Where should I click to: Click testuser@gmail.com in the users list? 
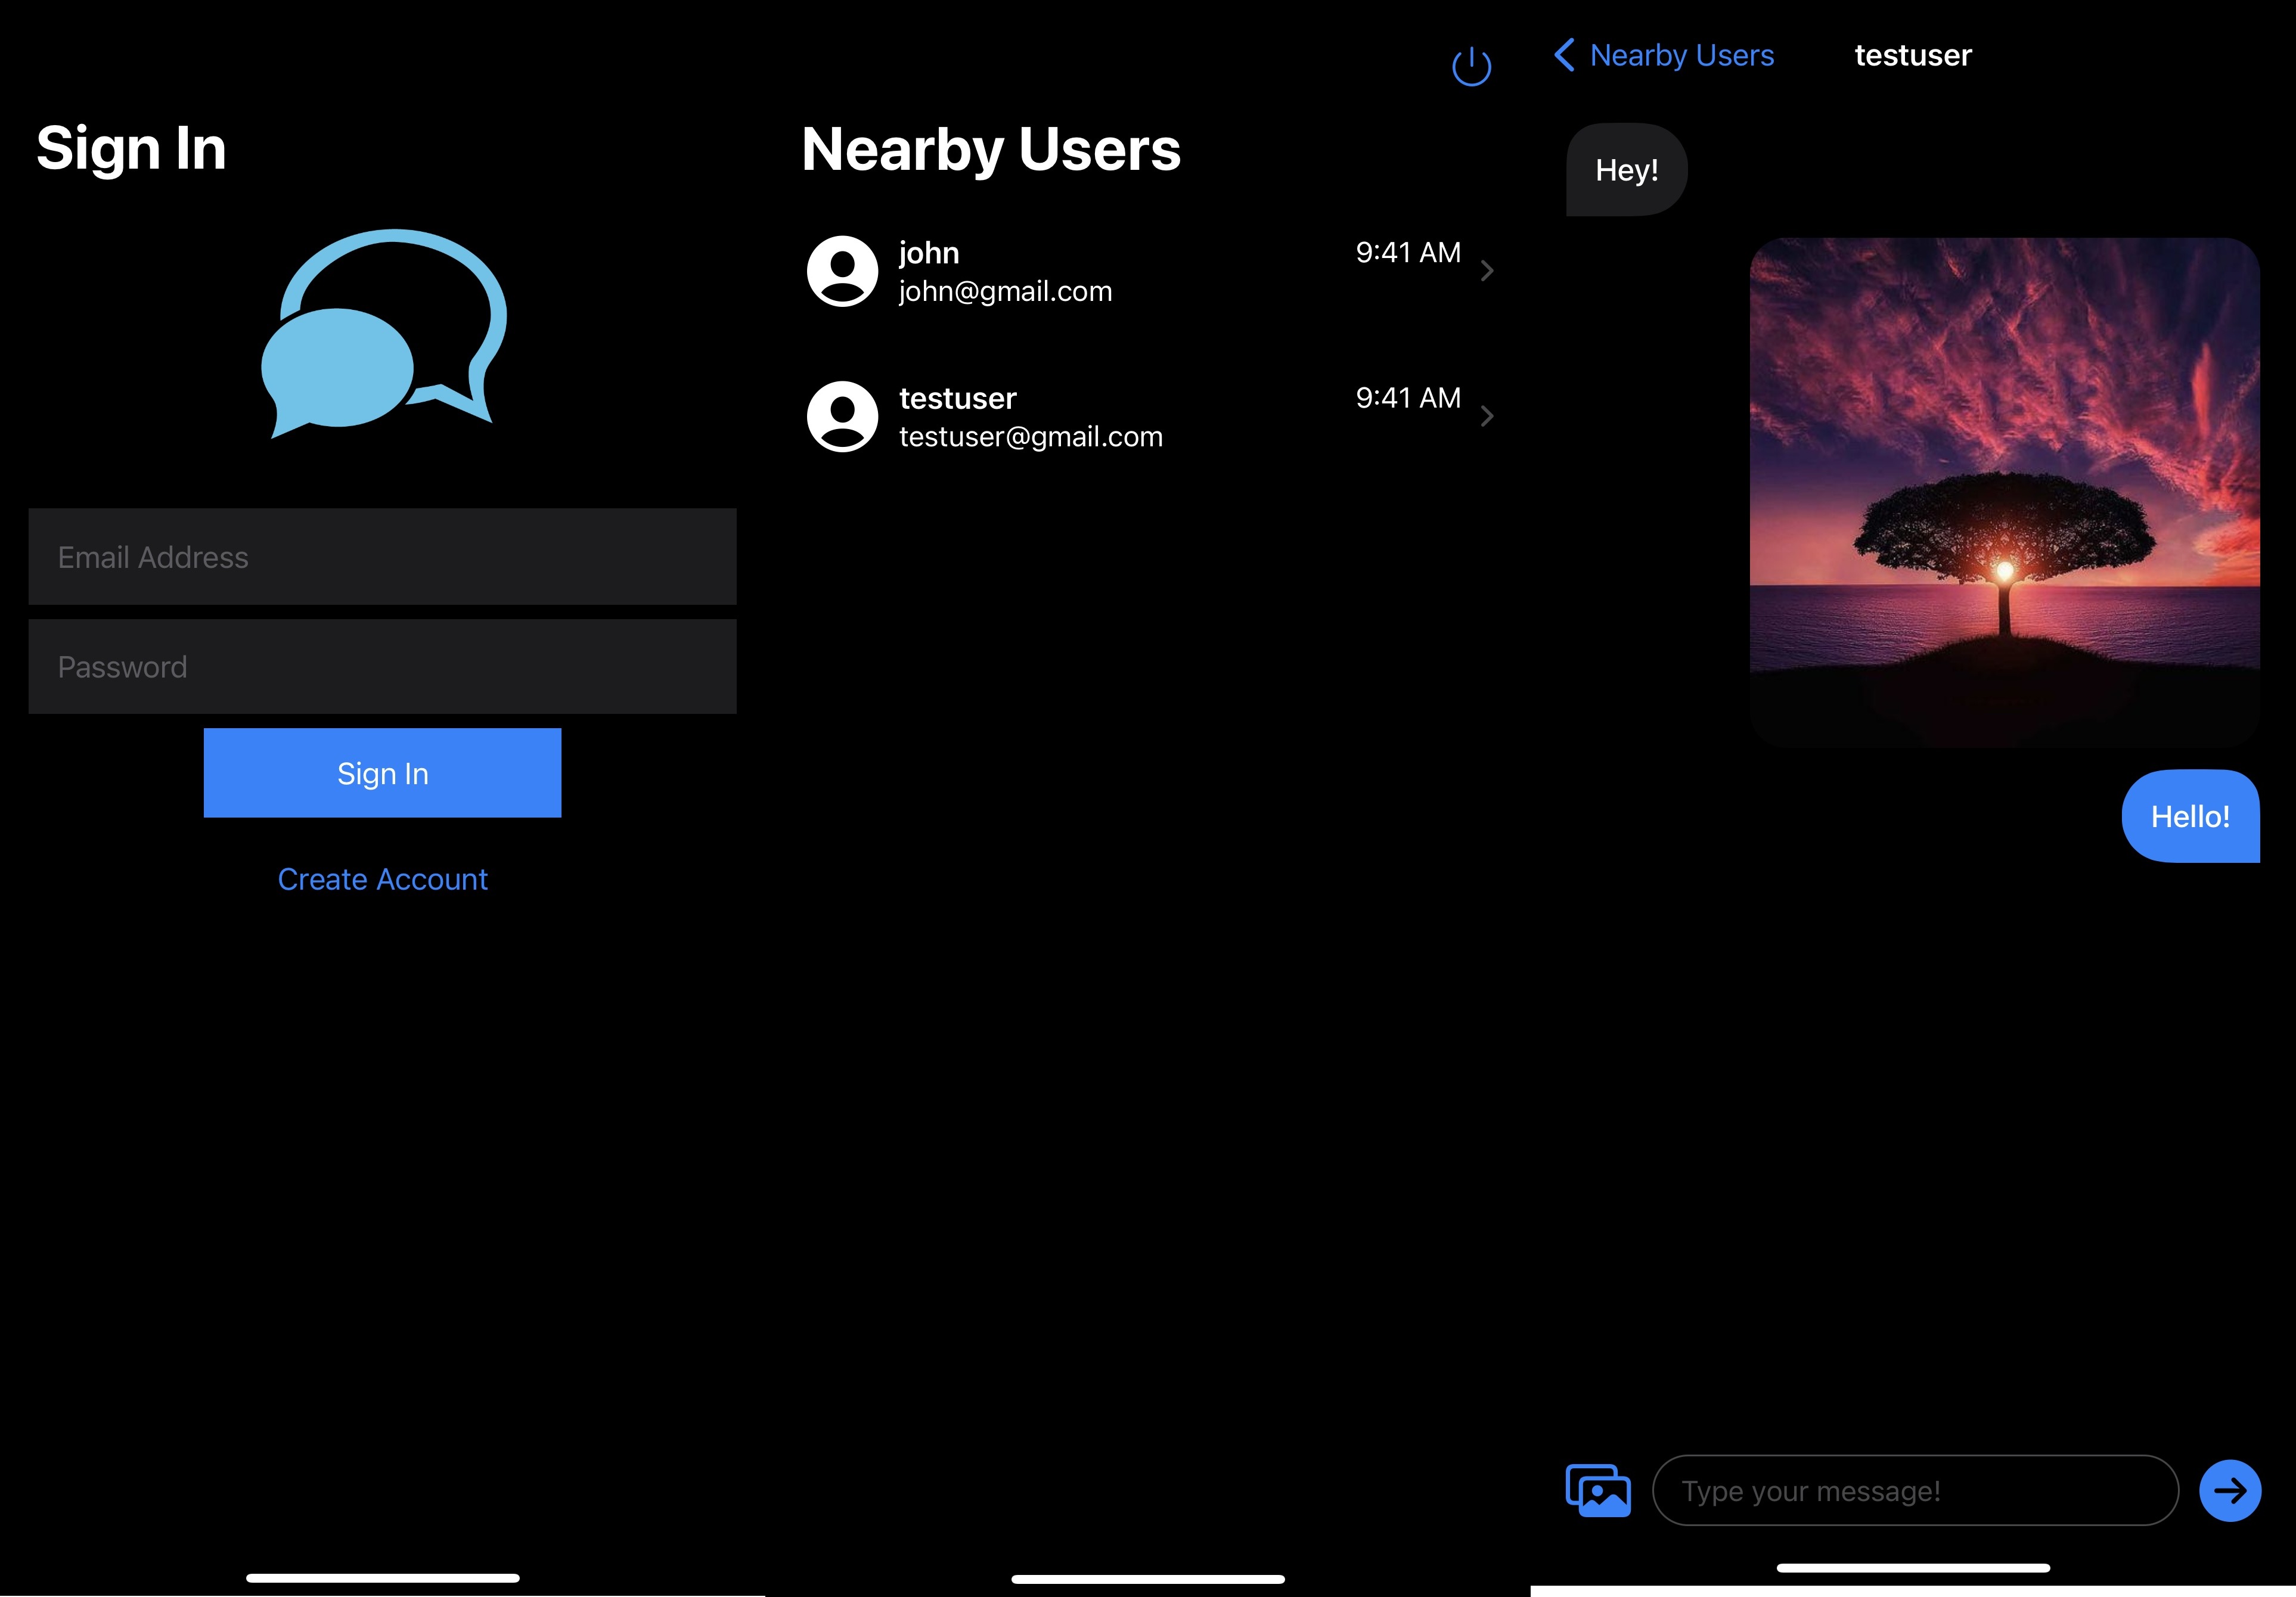click(1031, 437)
